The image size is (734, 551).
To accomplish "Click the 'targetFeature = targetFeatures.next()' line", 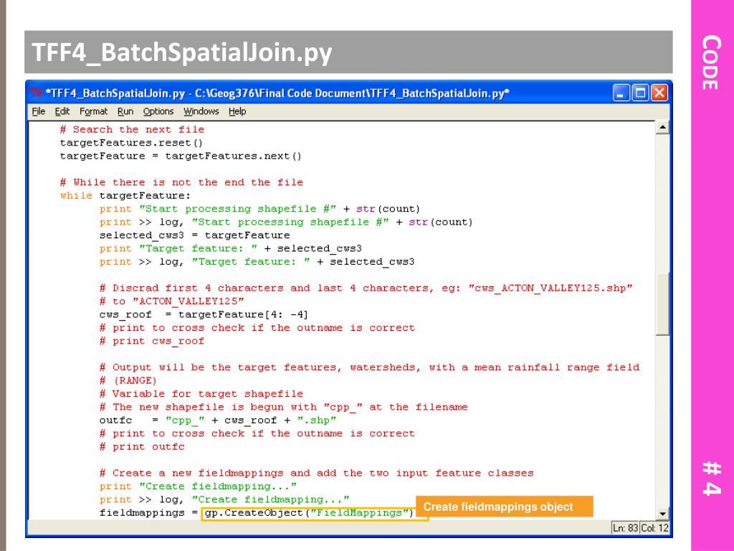I will (181, 156).
